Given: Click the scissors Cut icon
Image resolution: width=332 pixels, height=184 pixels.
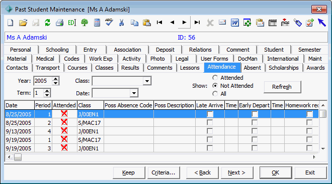Looking at the screenshot, I should 121,23.
